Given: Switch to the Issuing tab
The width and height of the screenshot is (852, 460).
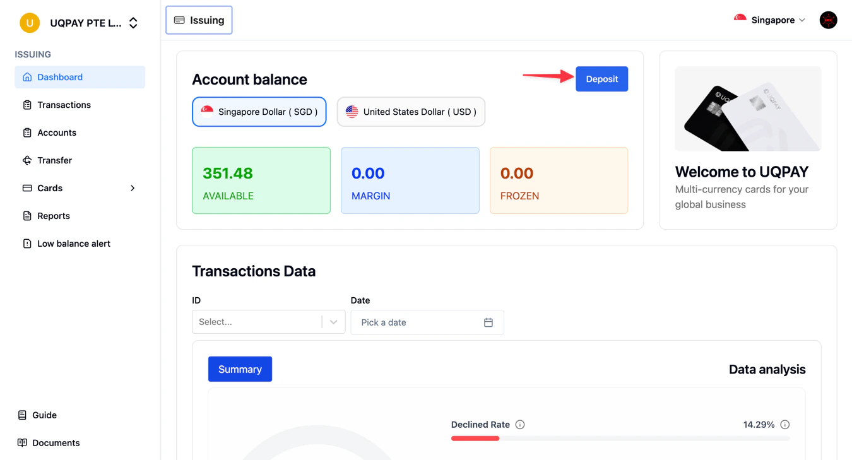Looking at the screenshot, I should [199, 20].
